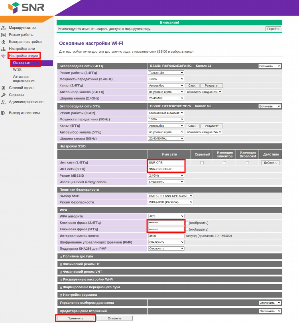Click Выход из системы to log out
299x323 pixels.
pyautogui.click(x=24, y=113)
